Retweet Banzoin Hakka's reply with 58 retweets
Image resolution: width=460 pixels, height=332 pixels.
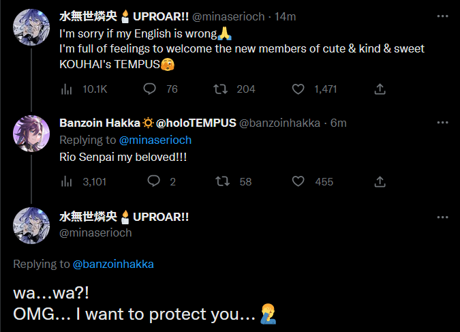pos(221,181)
